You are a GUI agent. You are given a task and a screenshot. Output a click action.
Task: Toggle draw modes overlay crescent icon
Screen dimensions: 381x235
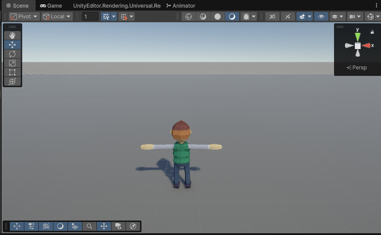click(x=60, y=226)
